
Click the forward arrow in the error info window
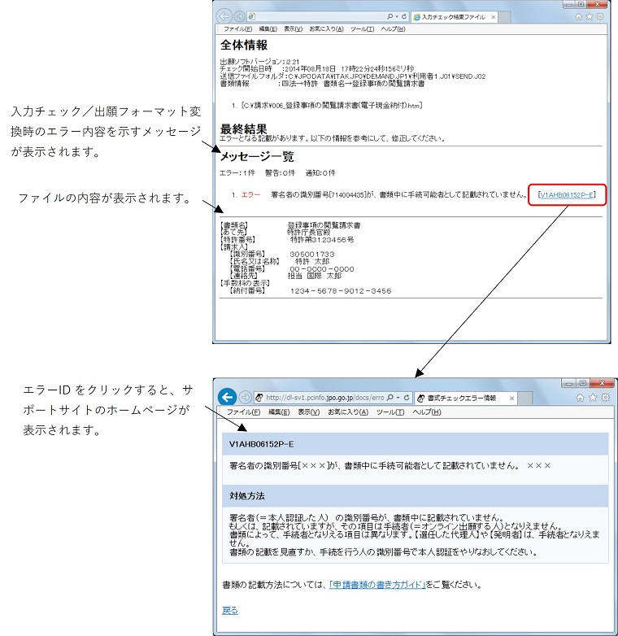coord(246,398)
